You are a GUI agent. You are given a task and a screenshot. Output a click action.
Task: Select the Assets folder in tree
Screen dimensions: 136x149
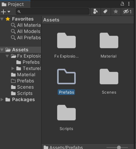[x=20, y=50]
